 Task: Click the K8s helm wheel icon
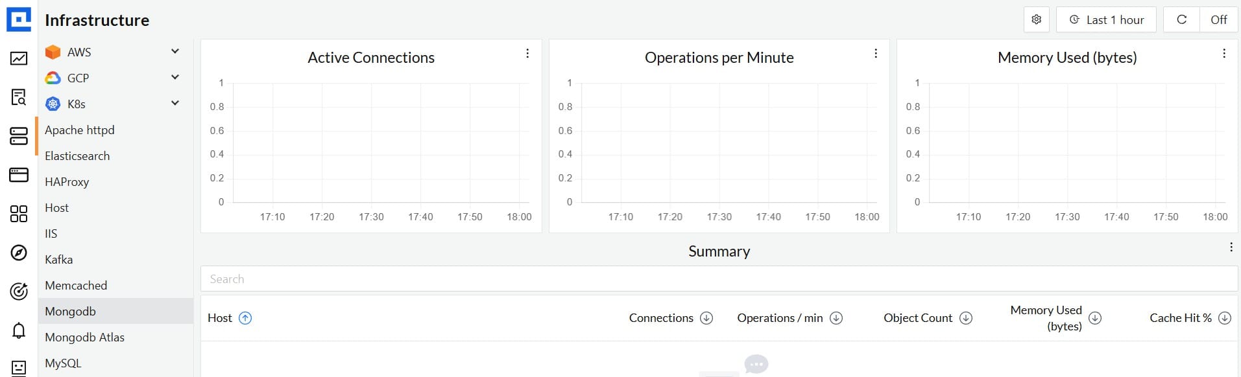(x=53, y=104)
